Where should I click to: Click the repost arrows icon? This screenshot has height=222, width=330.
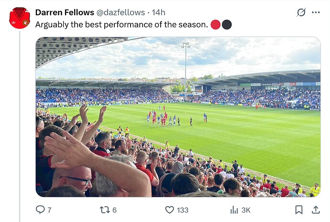click(x=105, y=210)
